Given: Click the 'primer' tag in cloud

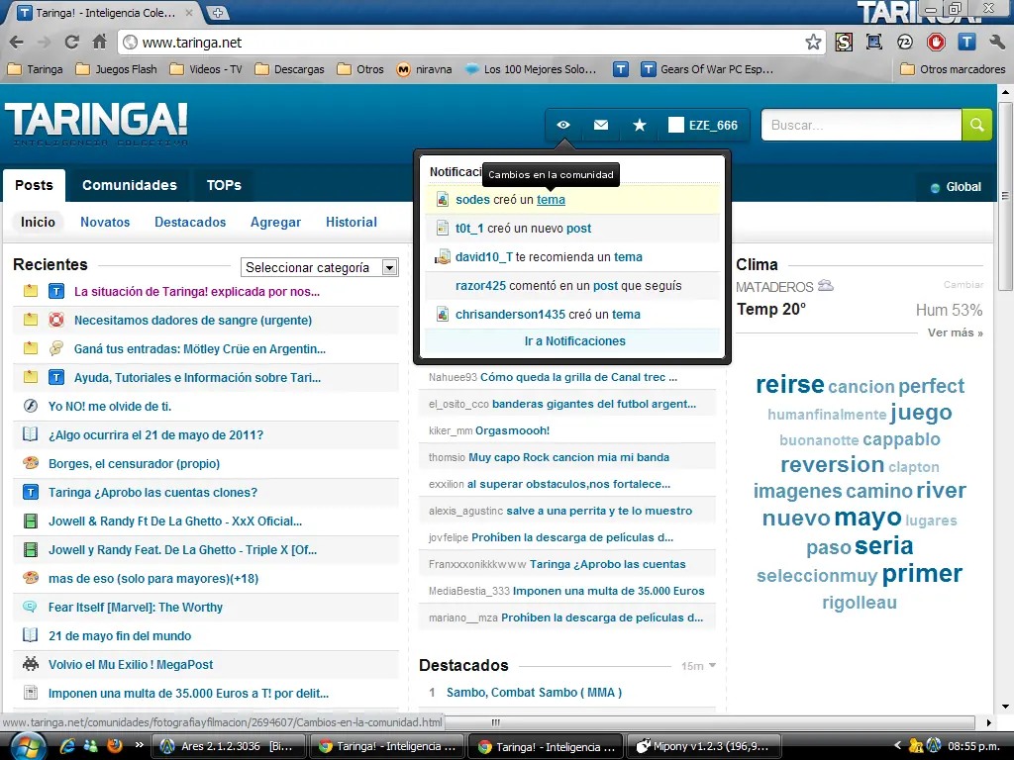Looking at the screenshot, I should (922, 574).
